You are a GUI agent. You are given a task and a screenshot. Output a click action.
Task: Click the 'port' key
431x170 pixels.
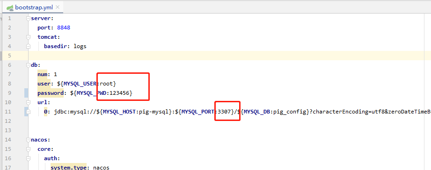click(44, 28)
